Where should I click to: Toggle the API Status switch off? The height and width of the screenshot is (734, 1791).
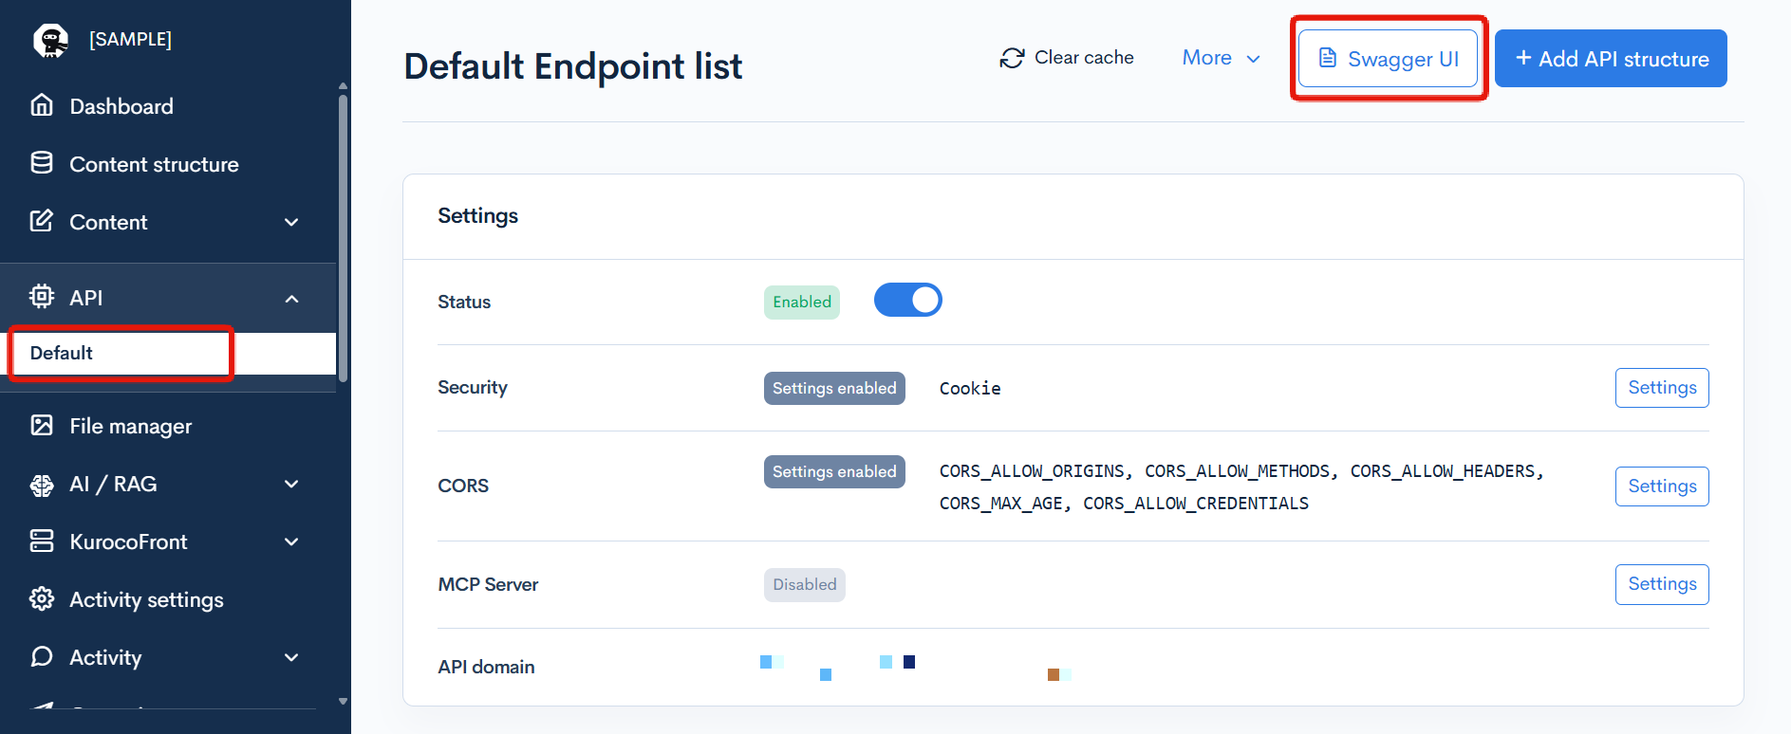908,301
